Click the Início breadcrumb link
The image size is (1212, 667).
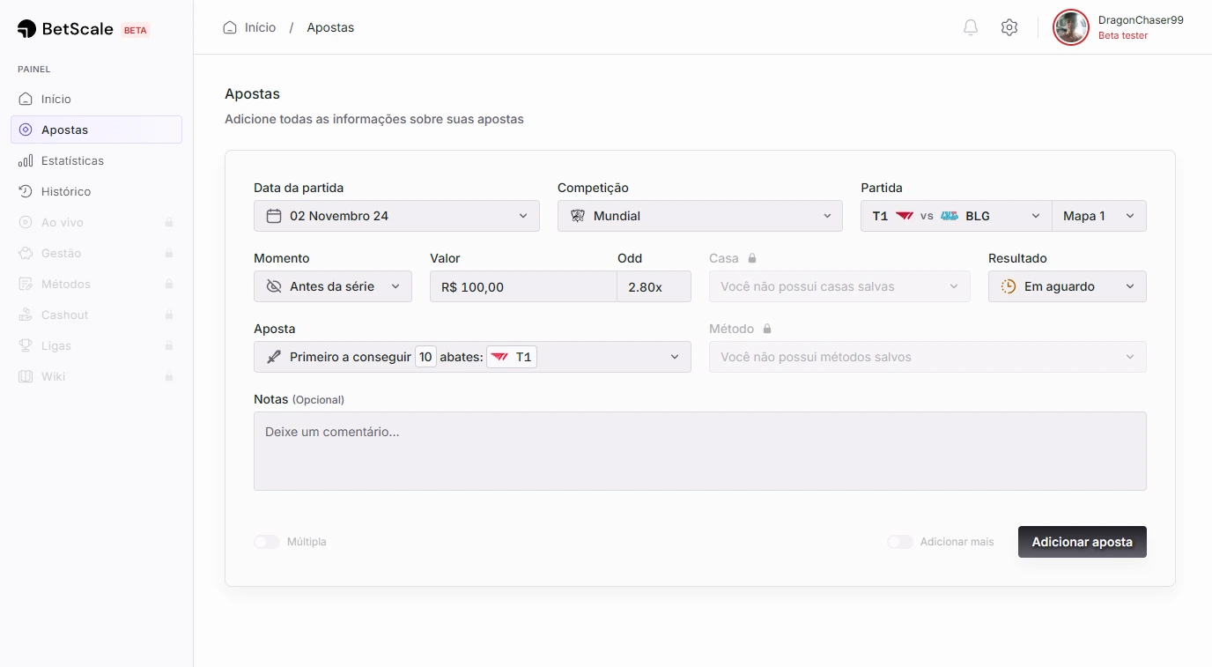click(x=260, y=27)
